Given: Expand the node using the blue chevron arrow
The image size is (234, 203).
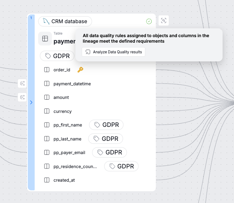Looking at the screenshot, I should pos(31,102).
